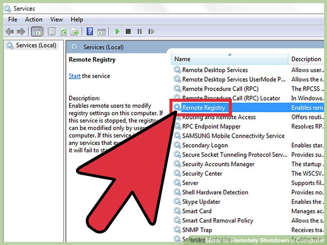Select Services (Local) in the console tree
Viewport: 327px width, 245px height.
(x=31, y=45)
